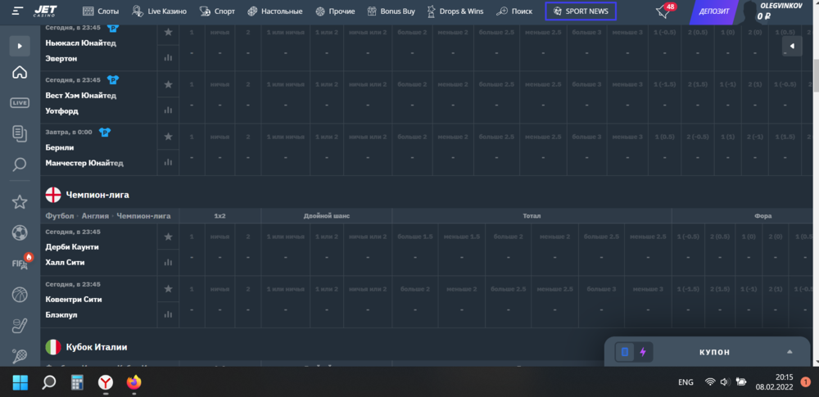
Task: Open Yandex browser from taskbar
Action: [106, 383]
